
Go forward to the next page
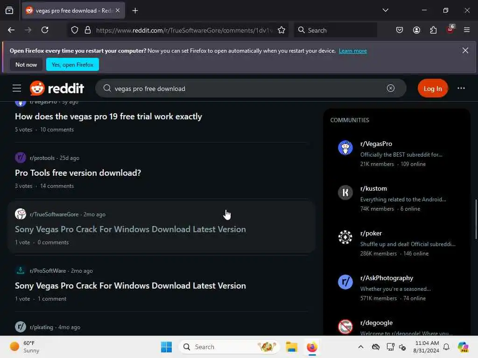[28, 30]
